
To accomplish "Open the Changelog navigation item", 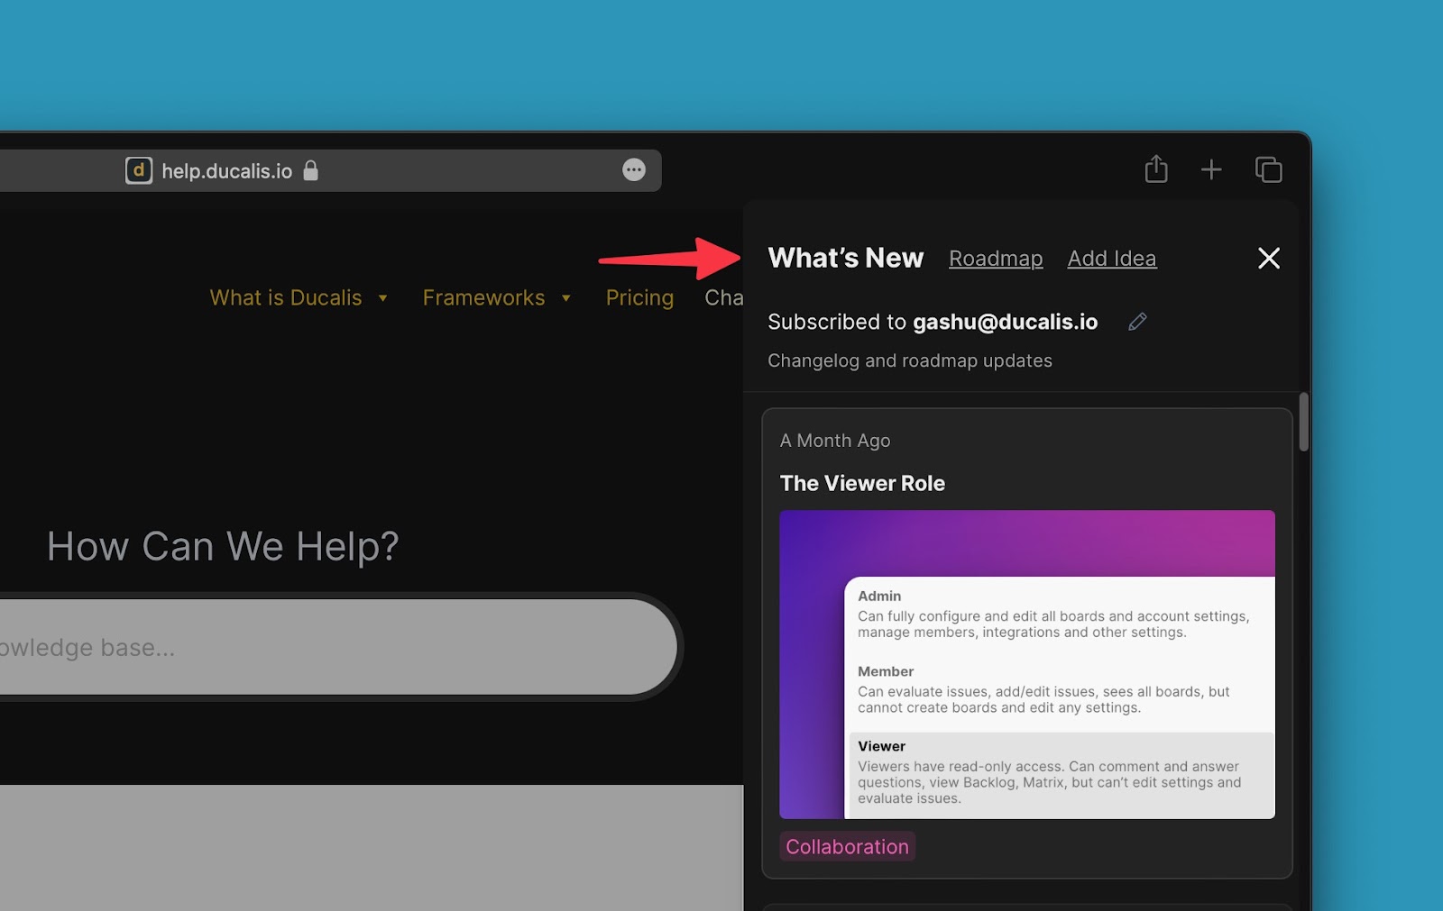I will click(x=727, y=297).
